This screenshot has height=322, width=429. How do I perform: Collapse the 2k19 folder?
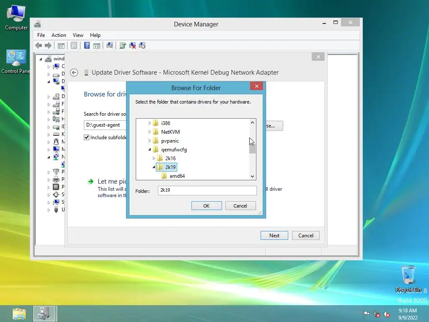pyautogui.click(x=154, y=167)
